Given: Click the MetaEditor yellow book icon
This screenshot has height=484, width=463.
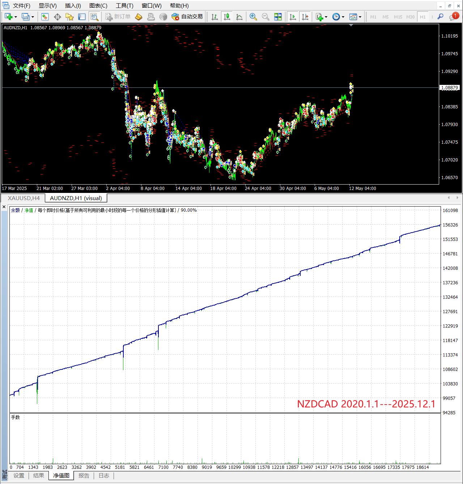Looking at the screenshot, I should coord(139,17).
